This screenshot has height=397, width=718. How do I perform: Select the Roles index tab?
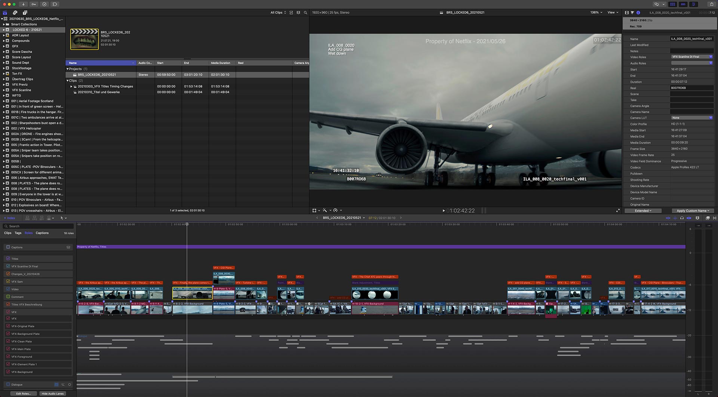coord(28,233)
